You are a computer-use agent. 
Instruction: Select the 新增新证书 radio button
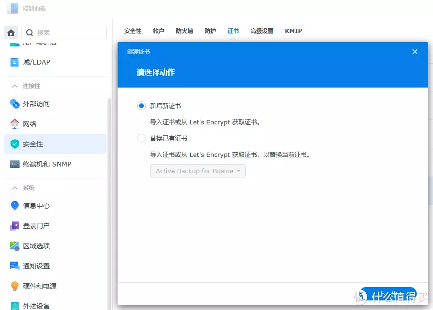click(x=141, y=106)
